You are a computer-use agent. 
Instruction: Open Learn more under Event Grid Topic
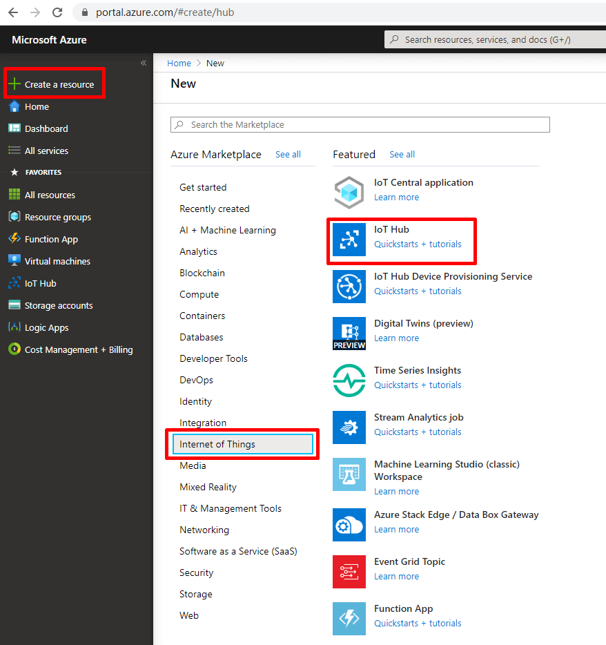tap(396, 577)
